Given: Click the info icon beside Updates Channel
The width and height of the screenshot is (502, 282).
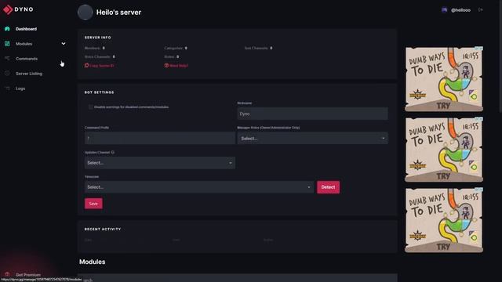Looking at the screenshot, I should (113, 152).
